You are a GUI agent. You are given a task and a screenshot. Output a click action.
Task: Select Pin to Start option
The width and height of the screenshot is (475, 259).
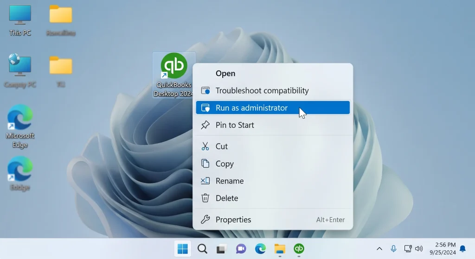pos(273,125)
